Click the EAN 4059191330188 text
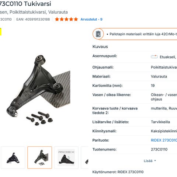This screenshot has height=177, width=177. (33, 19)
